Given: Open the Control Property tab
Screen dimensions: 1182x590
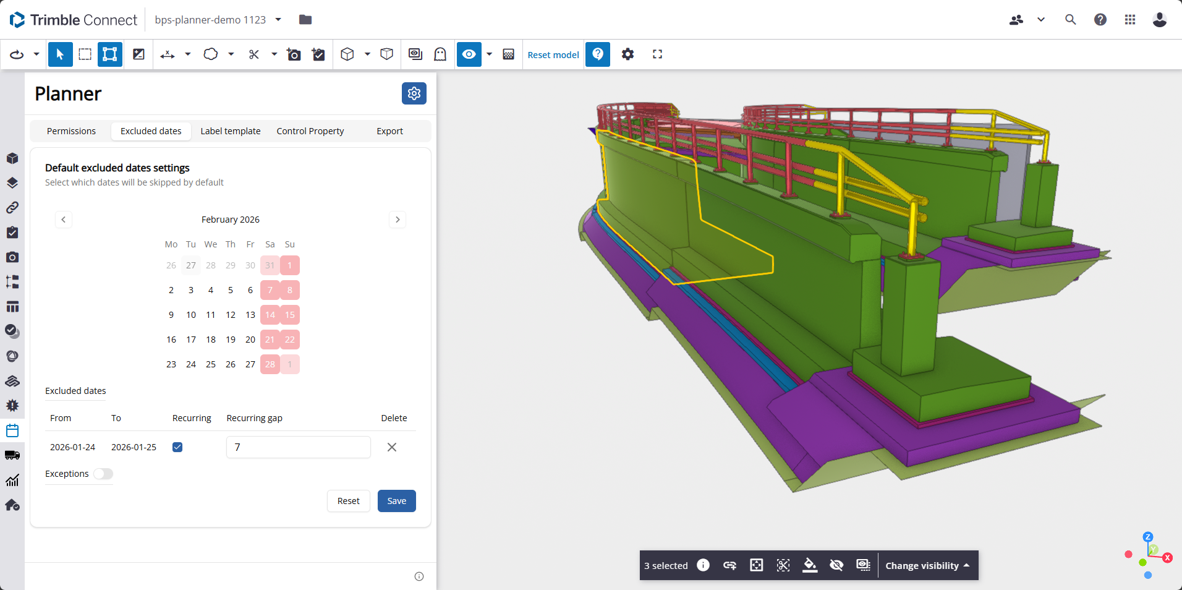Looking at the screenshot, I should pos(310,131).
